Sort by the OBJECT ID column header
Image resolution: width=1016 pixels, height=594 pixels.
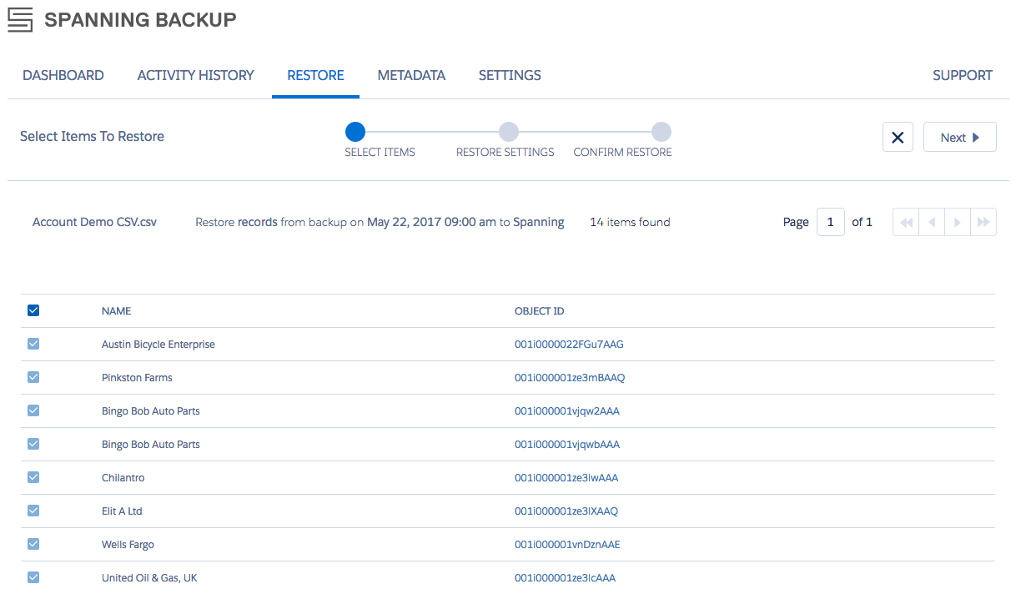pos(539,311)
